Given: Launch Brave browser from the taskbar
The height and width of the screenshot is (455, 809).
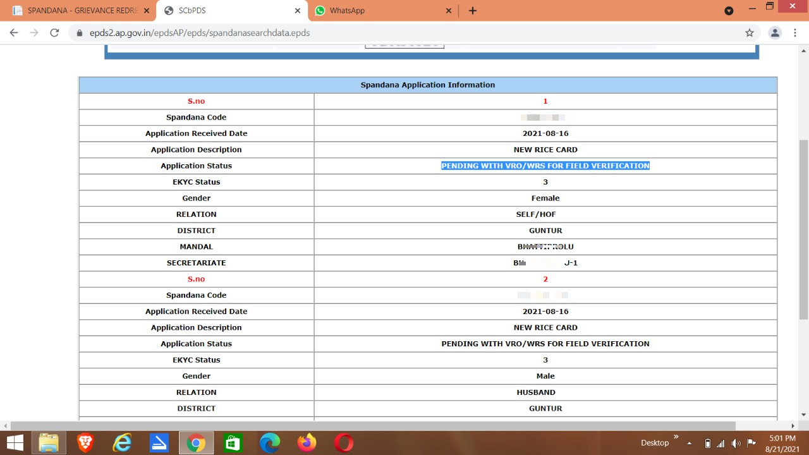Looking at the screenshot, I should tap(85, 443).
